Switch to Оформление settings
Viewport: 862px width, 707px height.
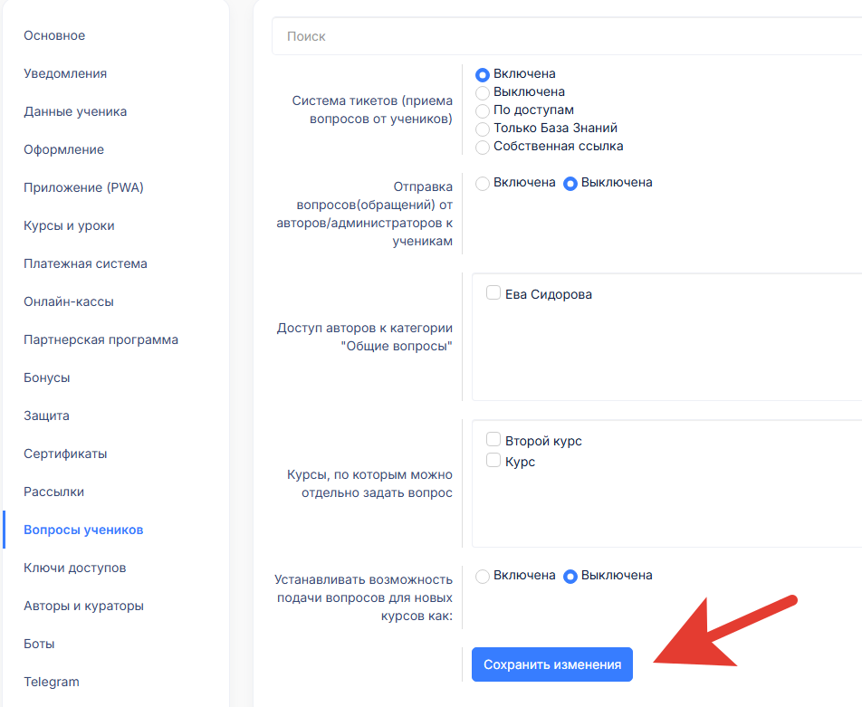tap(63, 149)
